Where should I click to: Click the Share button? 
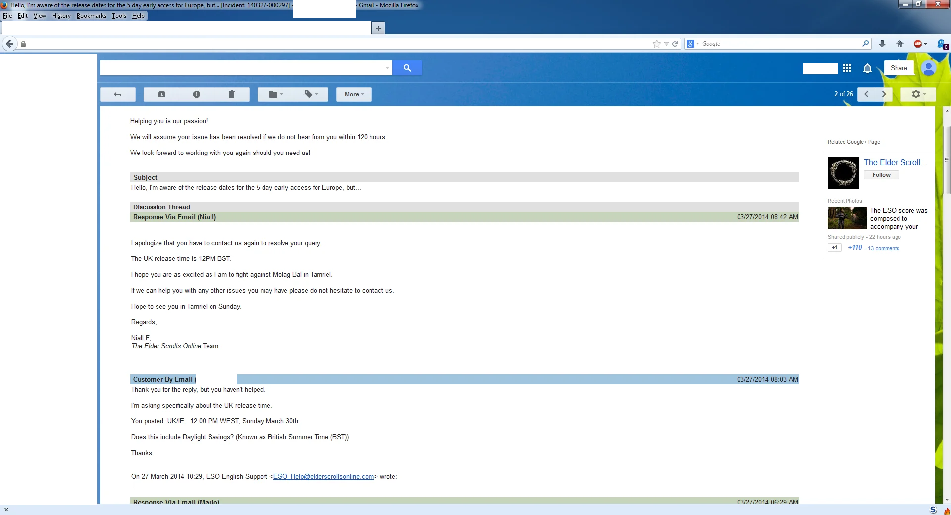(898, 68)
